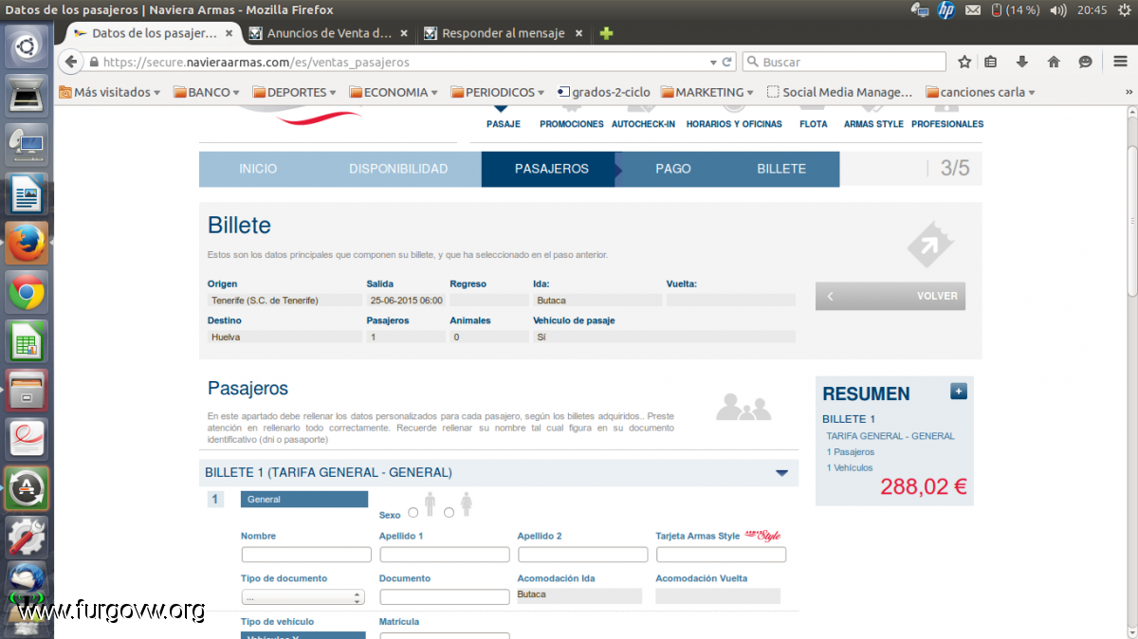
Task: Open the Ubuntu Dash launcher
Action: 27,46
